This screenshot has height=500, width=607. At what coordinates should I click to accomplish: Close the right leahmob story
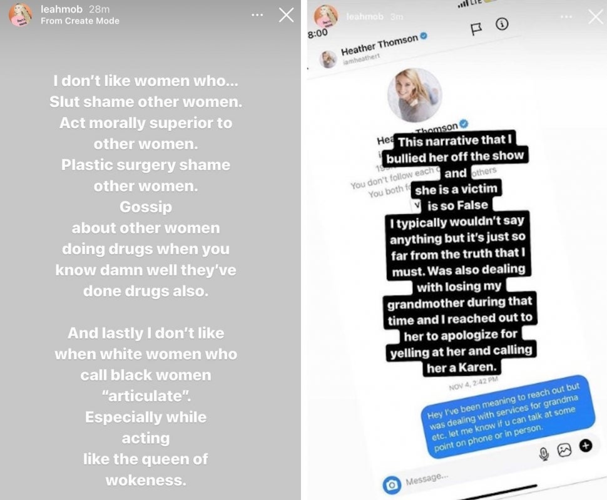[595, 17]
